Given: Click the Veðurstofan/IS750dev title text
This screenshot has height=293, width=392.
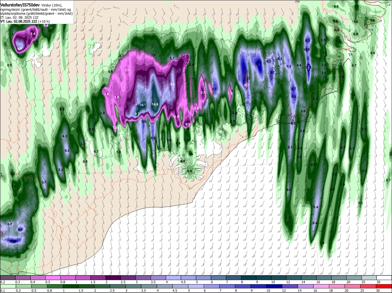Looking at the screenshot, I should (x=20, y=5).
